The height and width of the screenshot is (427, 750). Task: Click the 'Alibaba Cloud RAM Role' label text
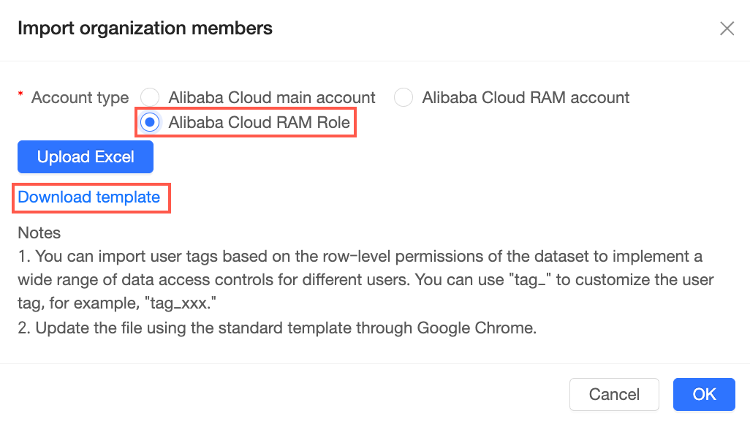[x=259, y=123]
